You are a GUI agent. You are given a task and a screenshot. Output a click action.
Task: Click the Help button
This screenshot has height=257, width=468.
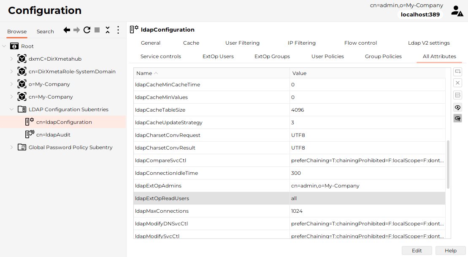tap(451, 250)
